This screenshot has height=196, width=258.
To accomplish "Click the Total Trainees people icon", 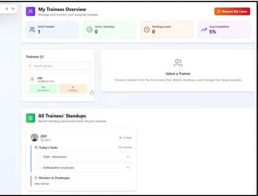I will (x=32, y=30).
